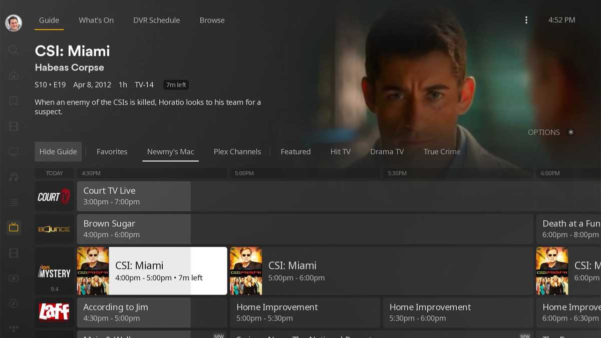Open the Discover compass icon
Screen dimensions: 601x338
14,304
